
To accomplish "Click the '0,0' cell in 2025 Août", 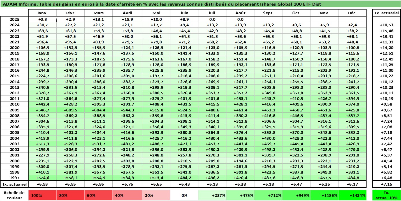I will click(240, 19).
